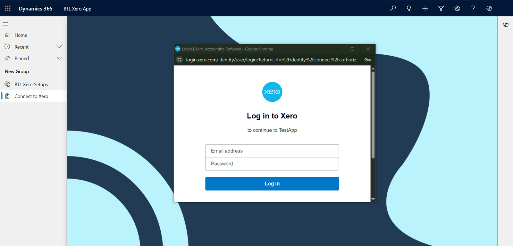
Task: Click the popup vertical scrollbar thumb
Action: click(373, 115)
